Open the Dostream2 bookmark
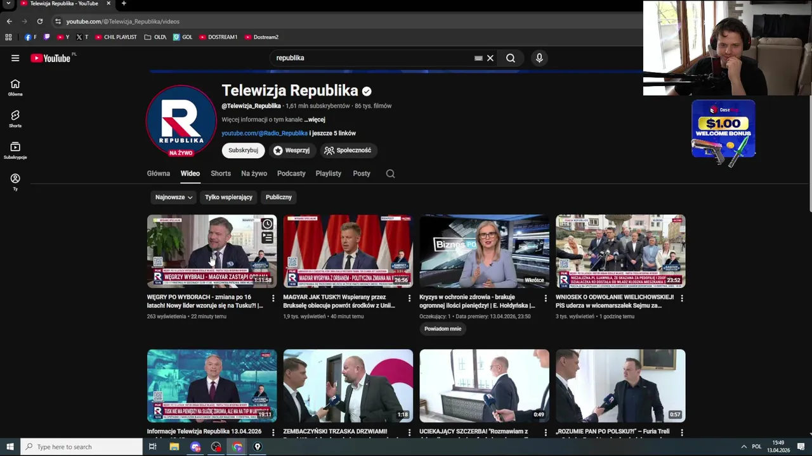The width and height of the screenshot is (812, 456). pos(261,37)
